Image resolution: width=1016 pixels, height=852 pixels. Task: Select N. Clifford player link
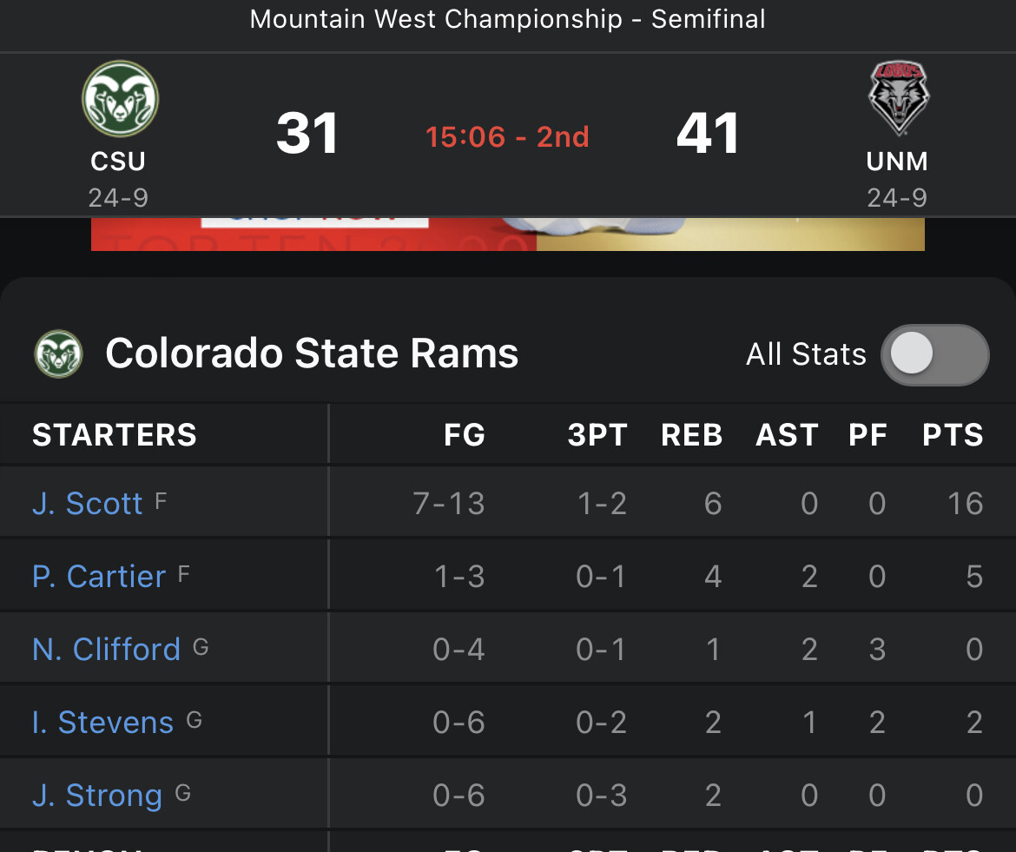[106, 650]
